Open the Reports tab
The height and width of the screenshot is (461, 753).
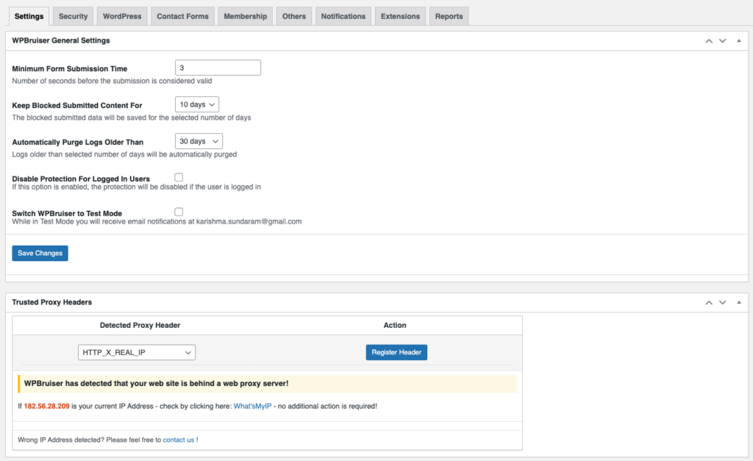click(x=449, y=16)
